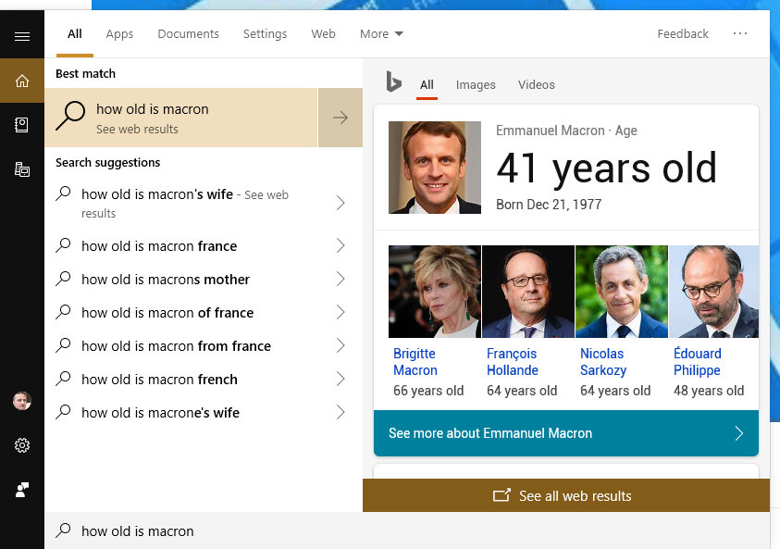Open the three-dots options menu
This screenshot has height=549, width=780.
click(x=740, y=33)
